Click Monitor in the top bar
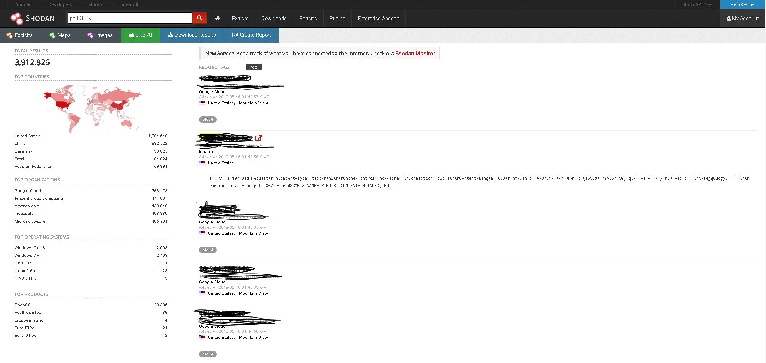The width and height of the screenshot is (766, 363). (97, 4)
